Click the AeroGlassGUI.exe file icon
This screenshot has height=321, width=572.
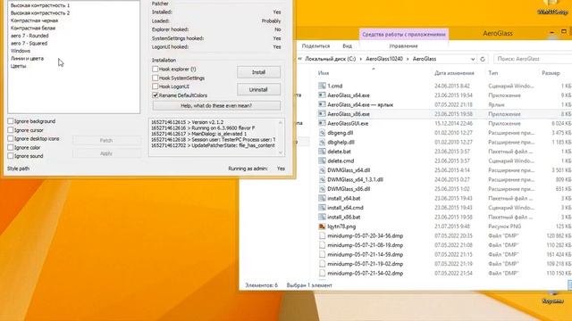click(x=322, y=123)
